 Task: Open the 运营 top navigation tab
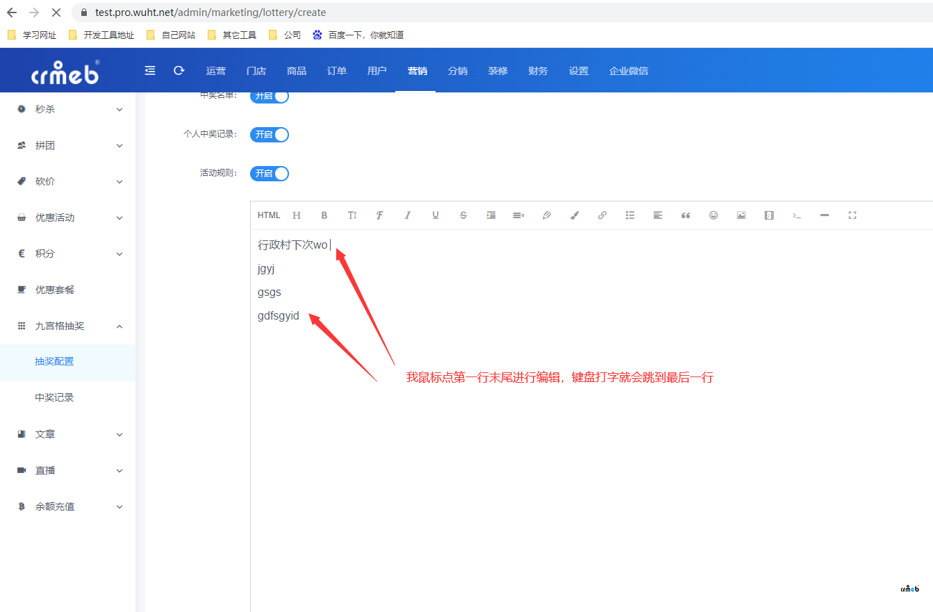(216, 71)
